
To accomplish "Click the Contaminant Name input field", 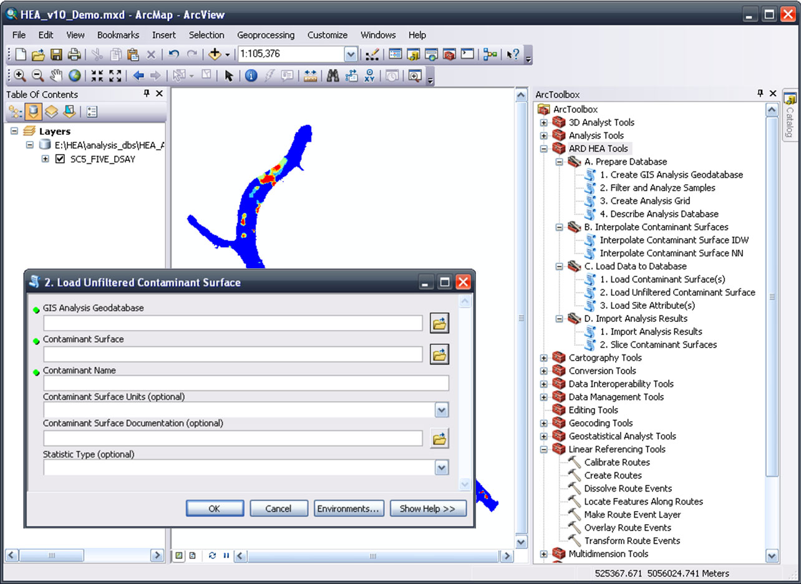I will (x=246, y=383).
